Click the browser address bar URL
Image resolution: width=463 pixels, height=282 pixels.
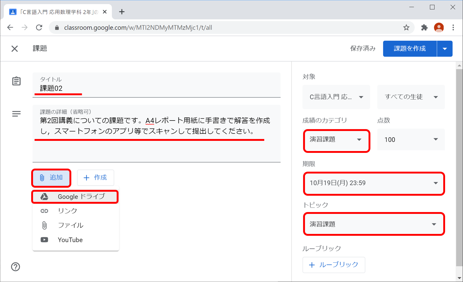click(x=138, y=27)
